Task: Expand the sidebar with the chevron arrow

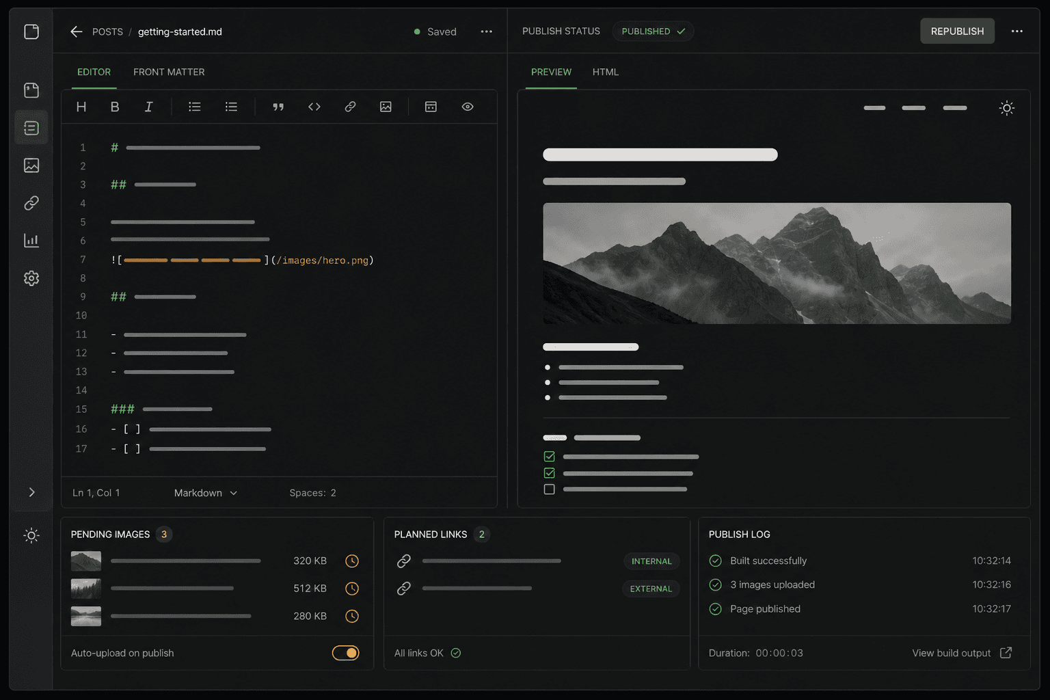Action: click(31, 492)
